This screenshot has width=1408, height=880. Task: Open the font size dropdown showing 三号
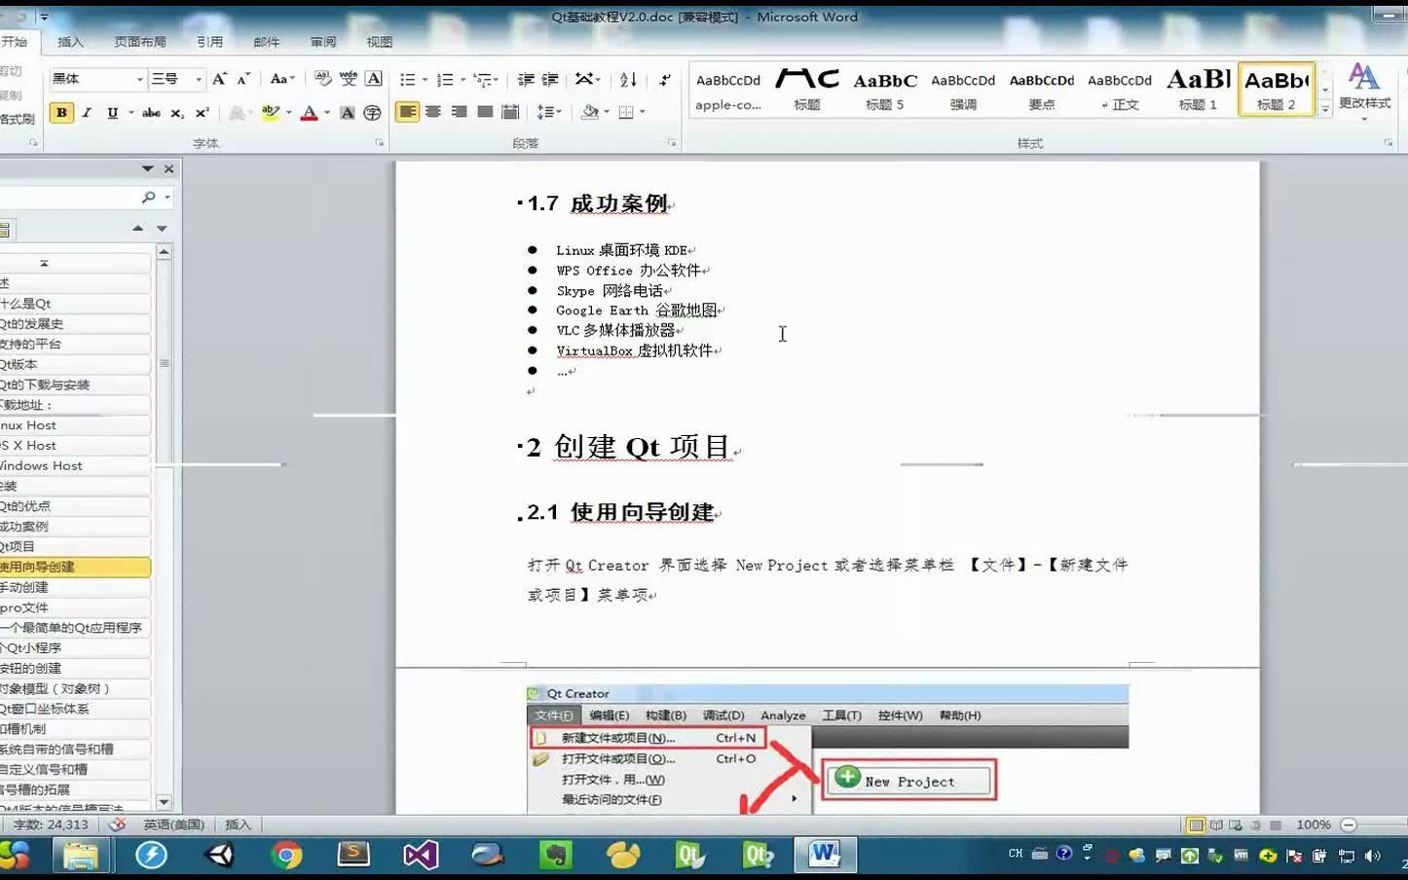tap(198, 79)
